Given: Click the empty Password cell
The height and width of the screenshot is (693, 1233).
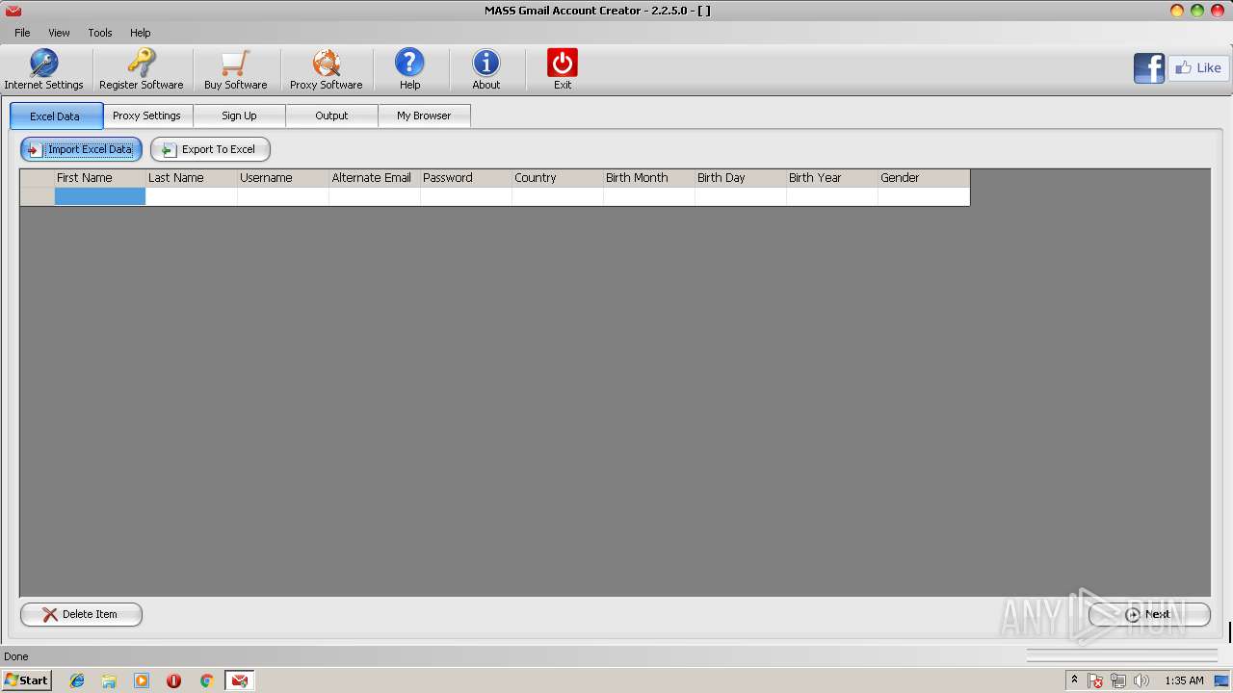Looking at the screenshot, I should (x=465, y=196).
